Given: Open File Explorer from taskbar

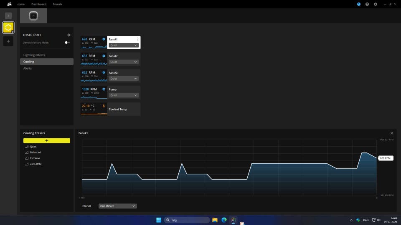Looking at the screenshot, I should 215,220.
